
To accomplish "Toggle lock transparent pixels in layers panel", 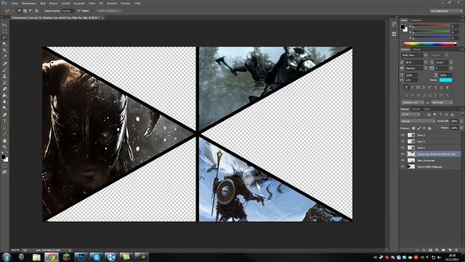I will (x=413, y=128).
